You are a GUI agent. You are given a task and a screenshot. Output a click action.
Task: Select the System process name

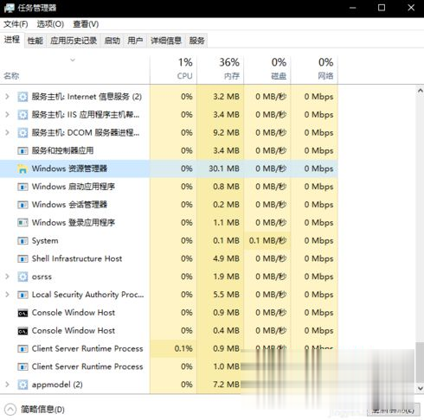click(x=45, y=241)
